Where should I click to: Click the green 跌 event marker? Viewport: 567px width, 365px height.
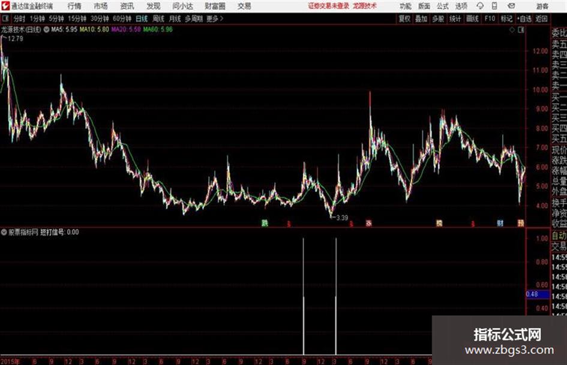(265, 224)
